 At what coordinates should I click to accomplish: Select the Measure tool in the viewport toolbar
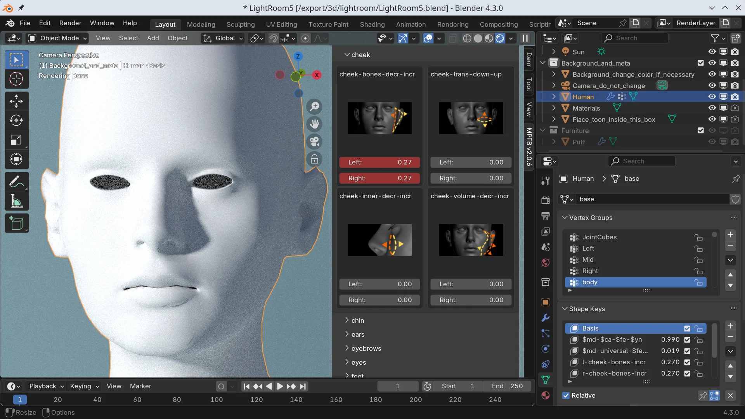(17, 201)
